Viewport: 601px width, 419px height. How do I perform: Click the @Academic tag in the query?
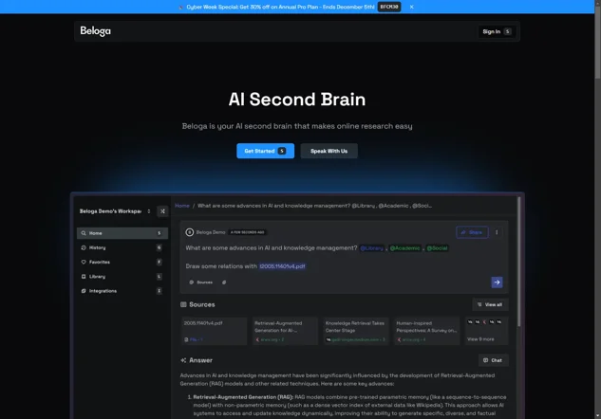click(404, 248)
